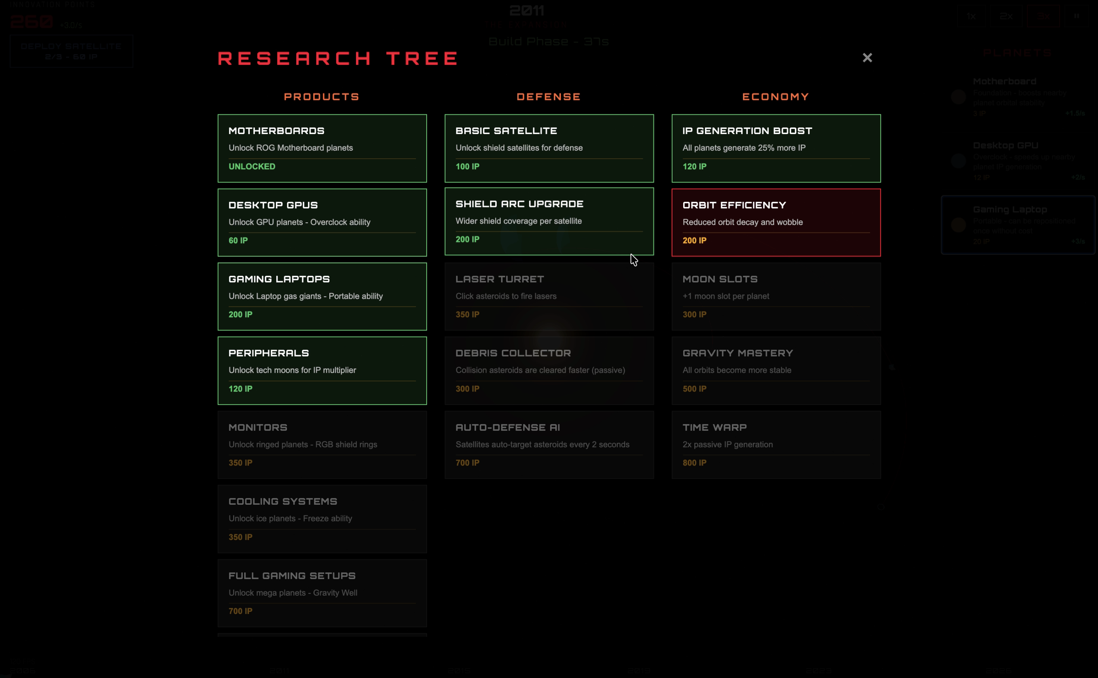Purchase Peripherals tech moons upgrade
1098x678 pixels.
(x=322, y=370)
